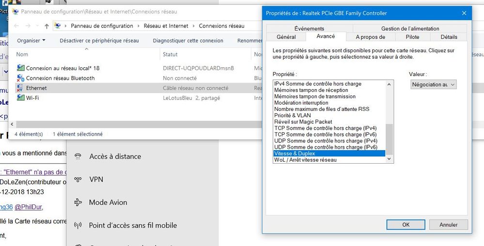Open the Gestion de l'alimentation tab
The height and width of the screenshot is (246, 484).
[410, 29]
